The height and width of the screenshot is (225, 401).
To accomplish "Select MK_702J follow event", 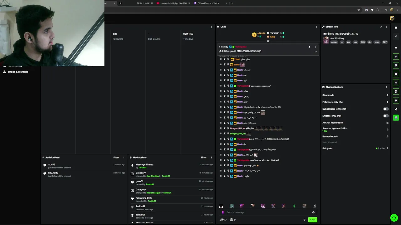I will 84,174.
